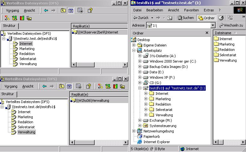Toggle console tree icon in upper DFS window
Viewport: 246px width, 152px height.
pyautogui.click(x=70, y=10)
